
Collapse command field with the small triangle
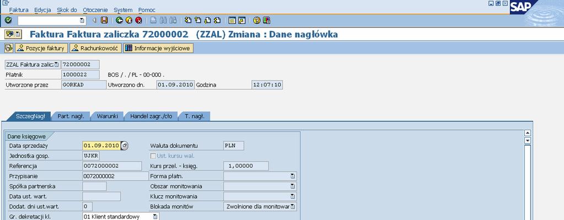coord(94,20)
